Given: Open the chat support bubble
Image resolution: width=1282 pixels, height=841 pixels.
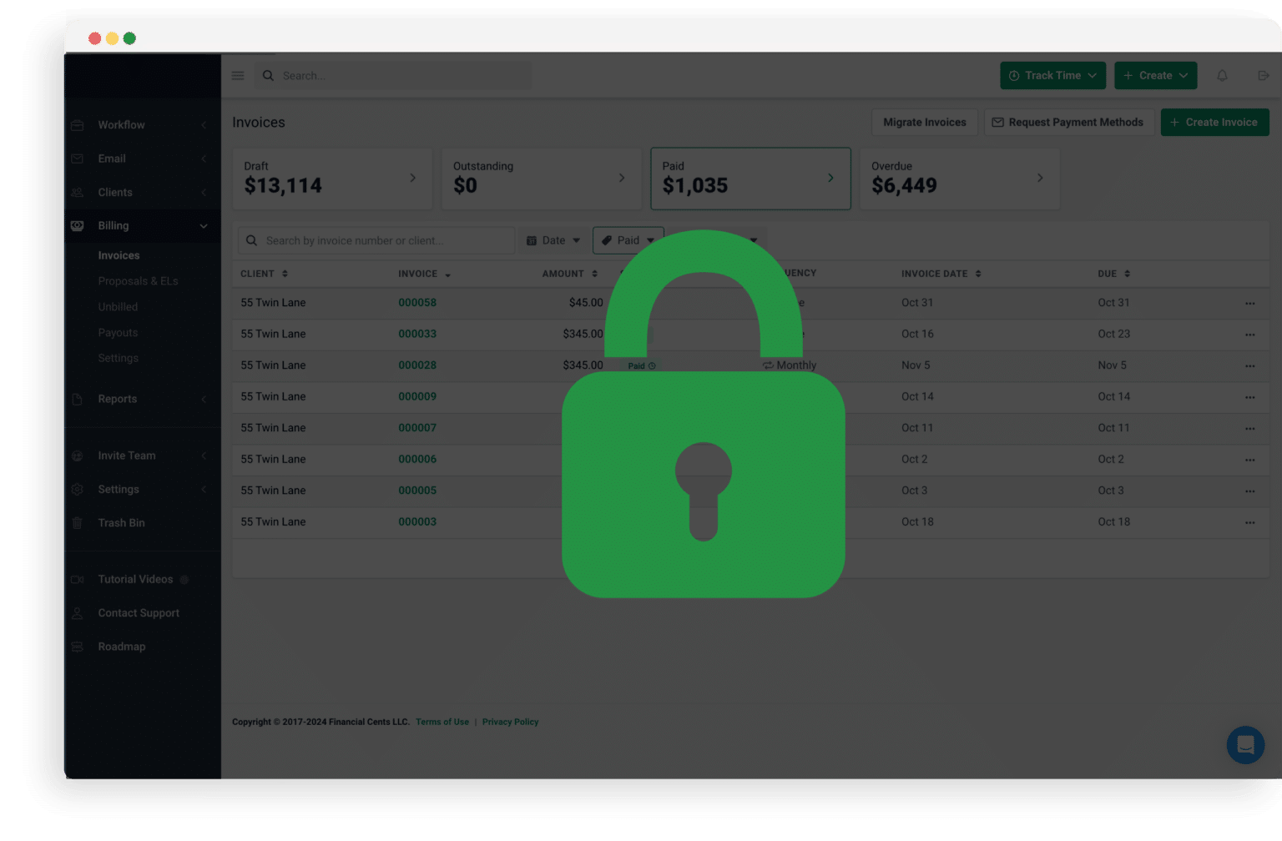Looking at the screenshot, I should pyautogui.click(x=1245, y=744).
